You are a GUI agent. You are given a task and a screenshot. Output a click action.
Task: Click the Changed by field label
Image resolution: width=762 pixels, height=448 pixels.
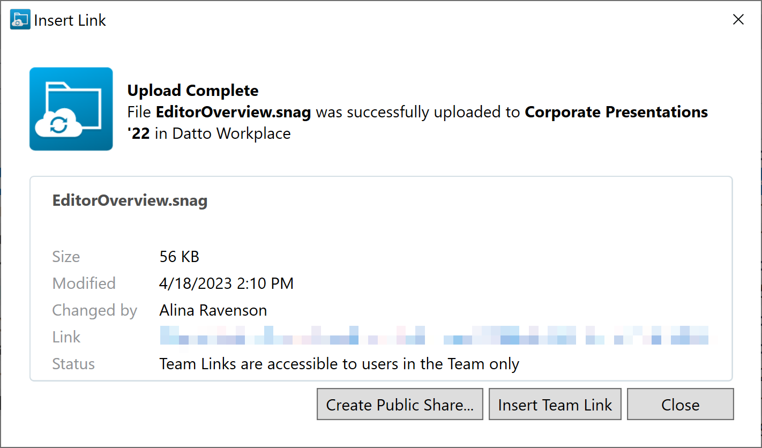[x=94, y=310]
